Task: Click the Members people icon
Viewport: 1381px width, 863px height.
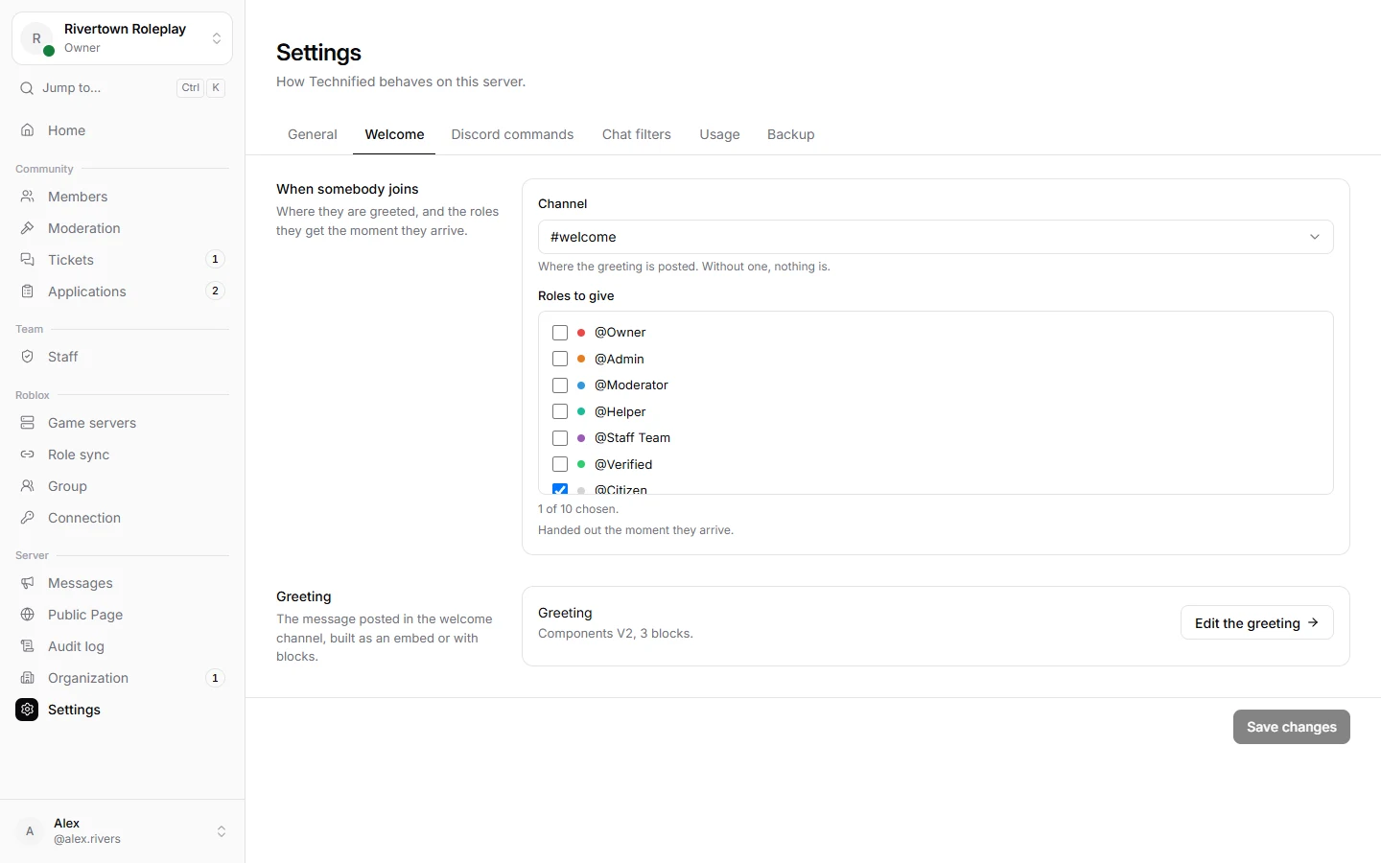Action: (28, 197)
